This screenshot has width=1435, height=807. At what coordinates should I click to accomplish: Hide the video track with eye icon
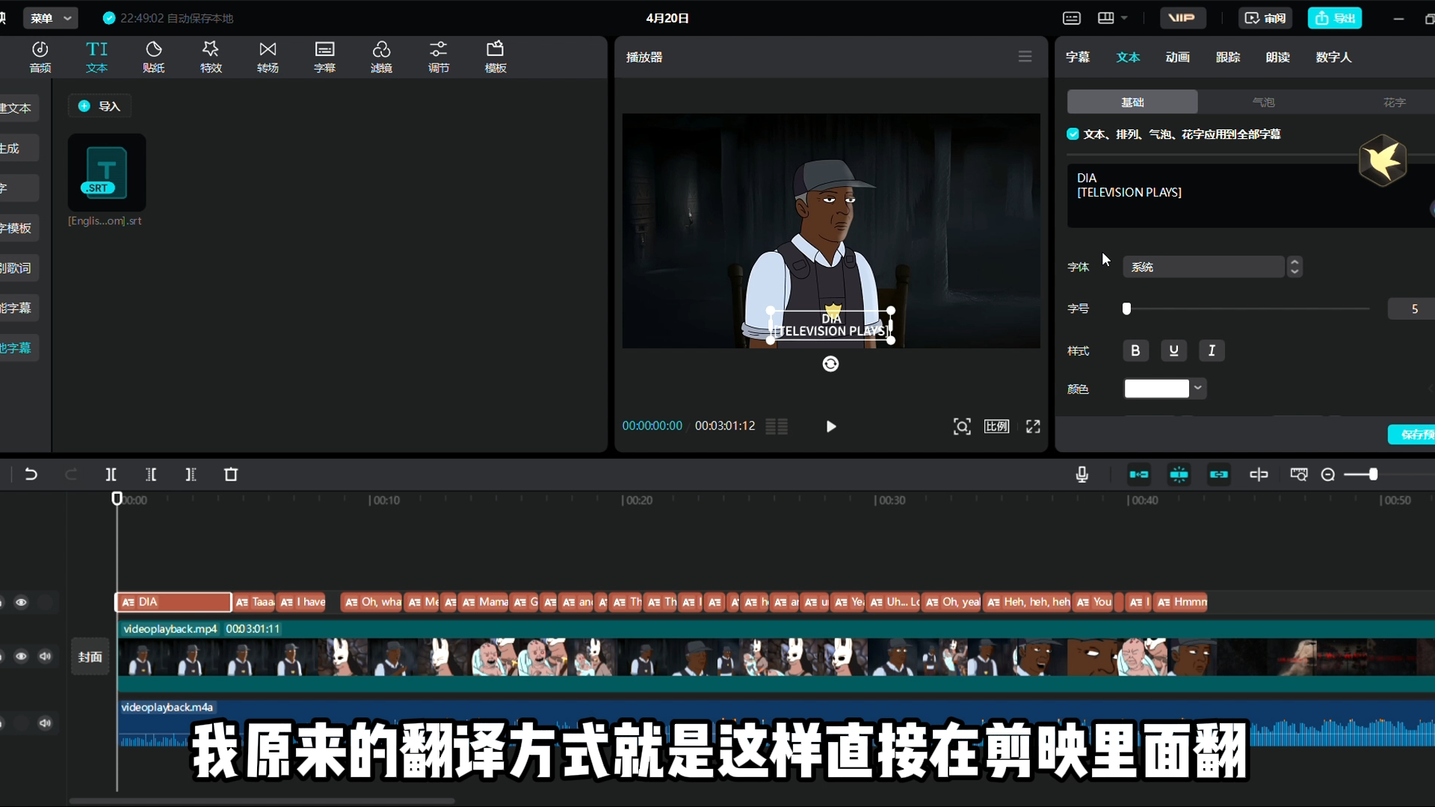coord(21,656)
